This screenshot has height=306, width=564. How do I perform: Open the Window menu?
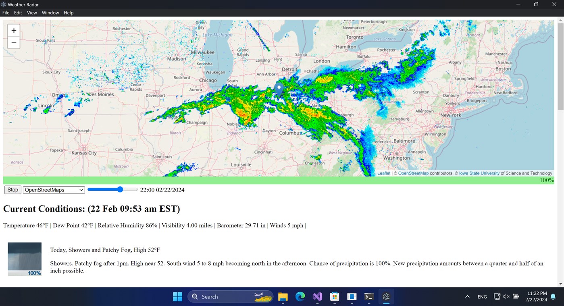click(50, 12)
